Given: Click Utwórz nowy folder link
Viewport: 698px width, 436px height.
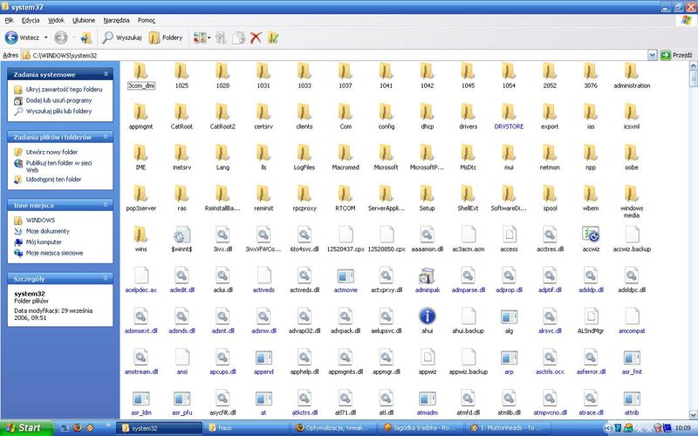Looking at the screenshot, I should (51, 152).
